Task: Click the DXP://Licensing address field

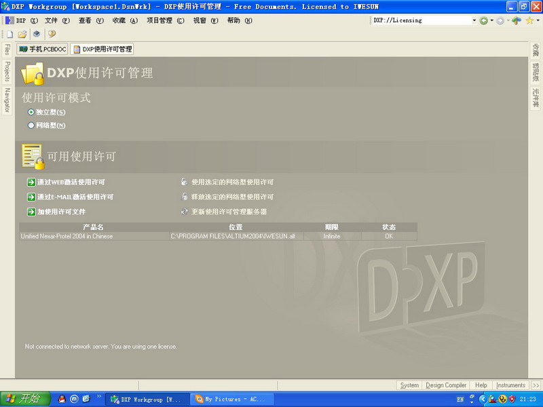Action: (422, 20)
